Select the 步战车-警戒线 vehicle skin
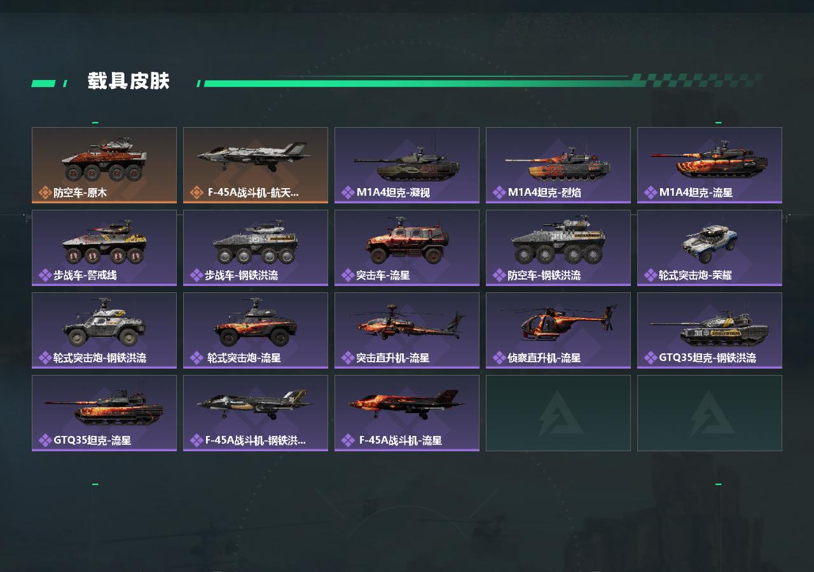Screen dimensions: 814x572 click(104, 248)
